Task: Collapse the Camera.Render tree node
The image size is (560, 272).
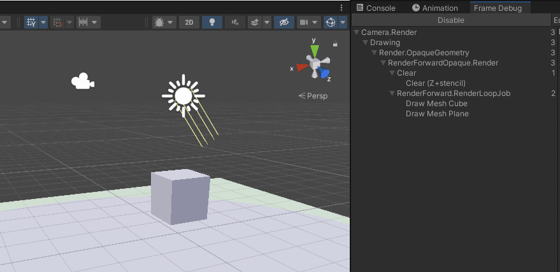Action: coord(356,32)
